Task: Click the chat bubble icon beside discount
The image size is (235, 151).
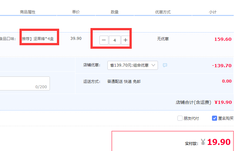Action: tap(165, 65)
